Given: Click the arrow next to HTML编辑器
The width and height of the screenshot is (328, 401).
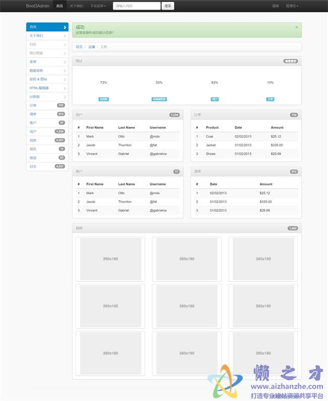Looking at the screenshot, I should coord(65,88).
